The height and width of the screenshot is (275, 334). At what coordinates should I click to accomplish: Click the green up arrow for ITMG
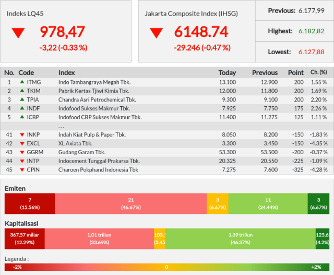(22, 82)
